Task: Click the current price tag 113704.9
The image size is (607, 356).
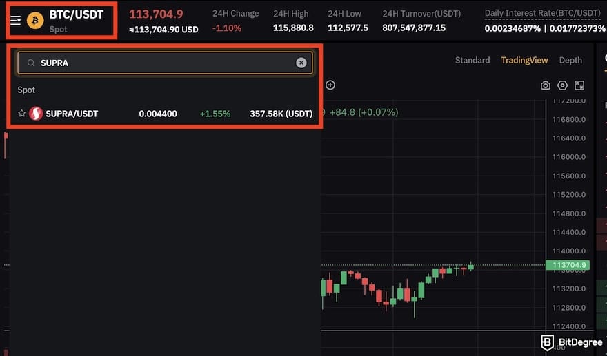Action: click(x=568, y=265)
